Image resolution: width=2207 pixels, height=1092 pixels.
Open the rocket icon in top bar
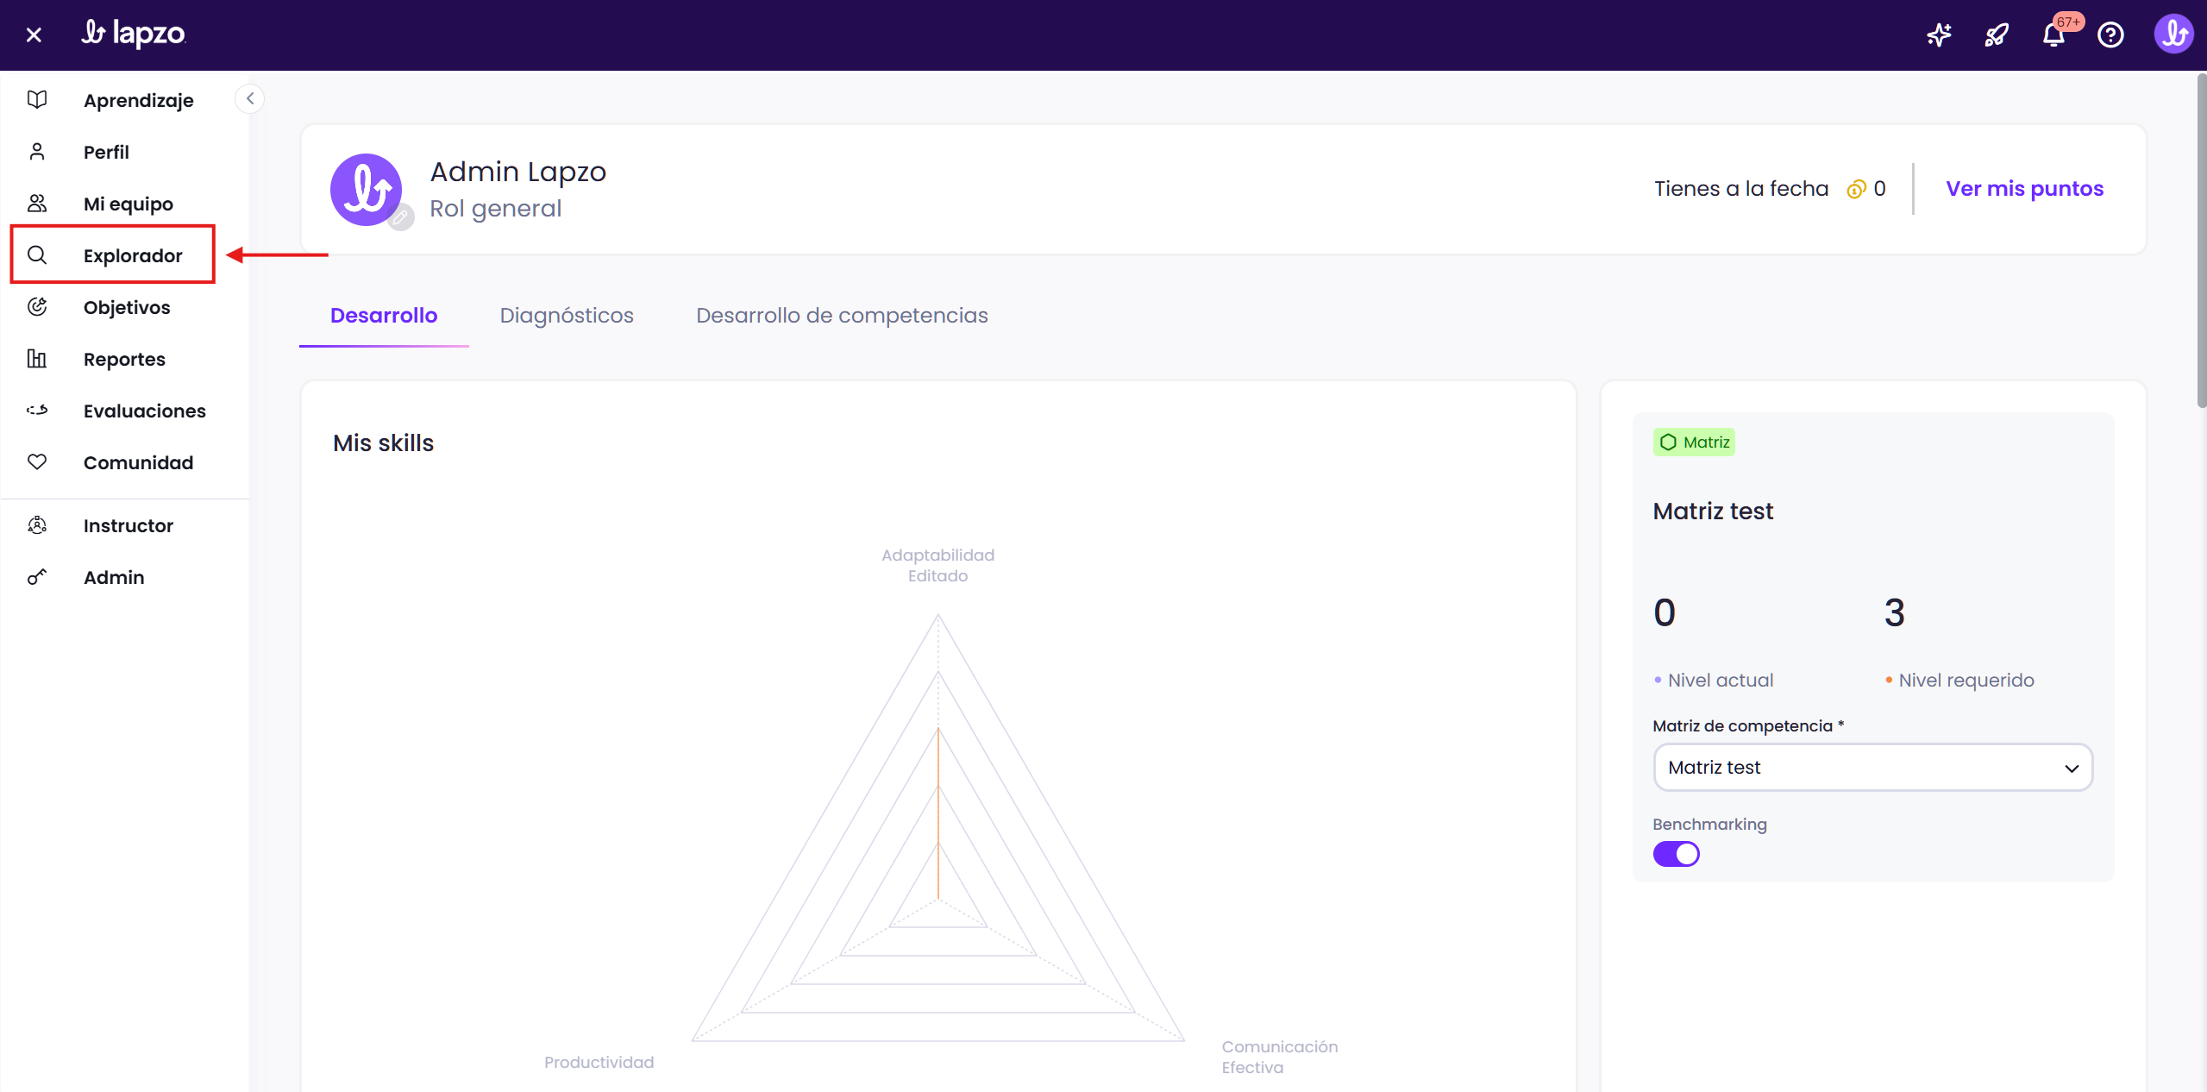coord(1996,35)
